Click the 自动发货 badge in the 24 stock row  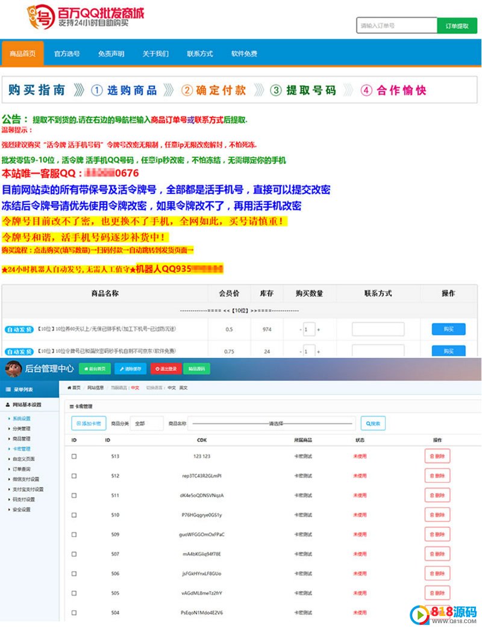[x=19, y=351]
